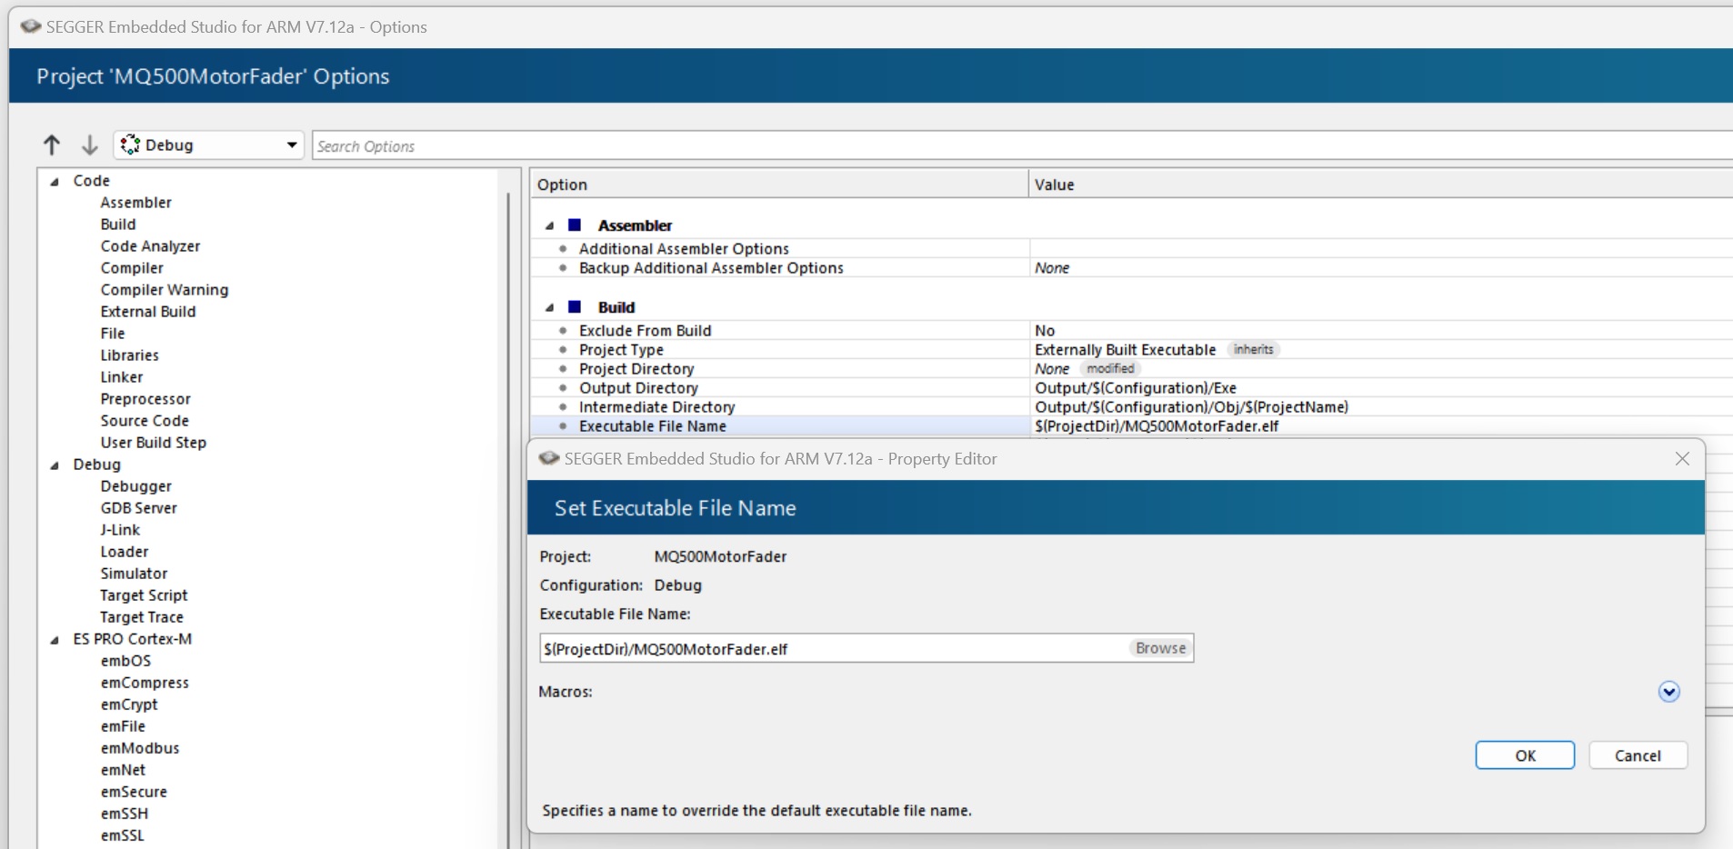Select Compiler Warning in the tree

tap(165, 290)
